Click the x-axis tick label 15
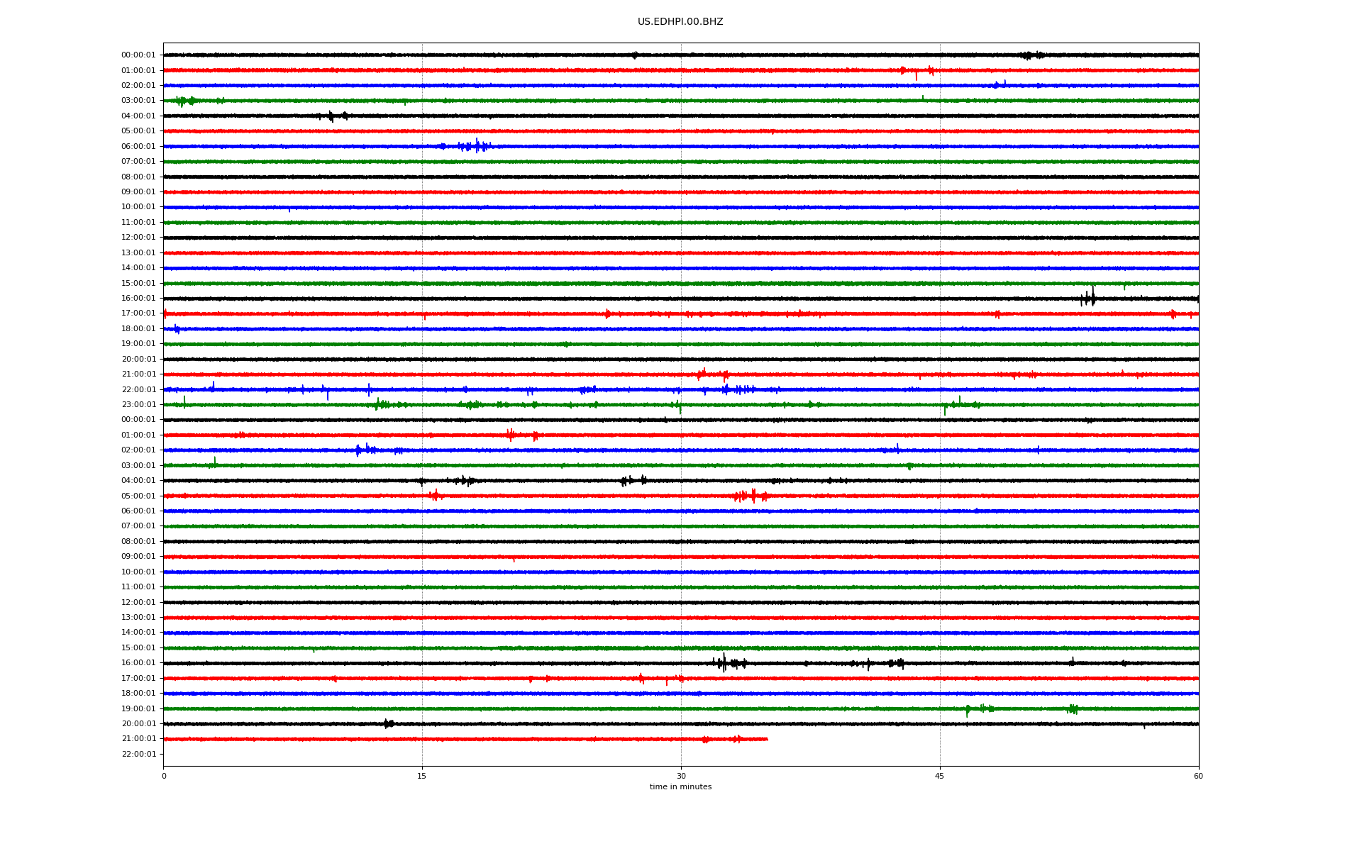Screen dimensions: 1362x851 (x=422, y=776)
